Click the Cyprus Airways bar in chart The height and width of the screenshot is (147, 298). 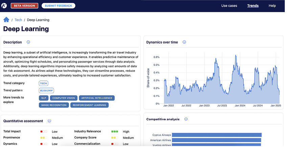[217, 135]
